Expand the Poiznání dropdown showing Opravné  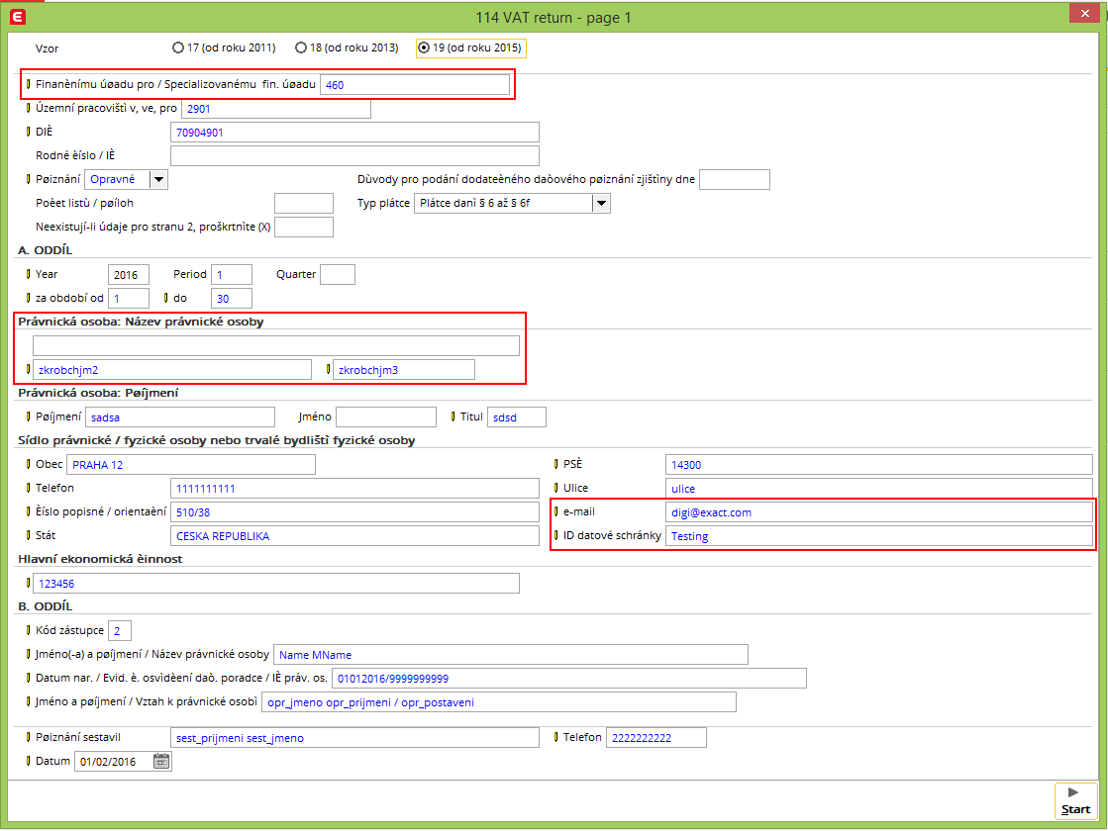pos(158,179)
